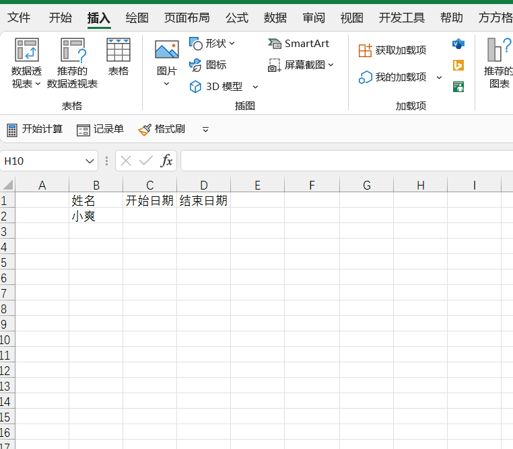Select cell containing 开始日期

pyautogui.click(x=150, y=200)
